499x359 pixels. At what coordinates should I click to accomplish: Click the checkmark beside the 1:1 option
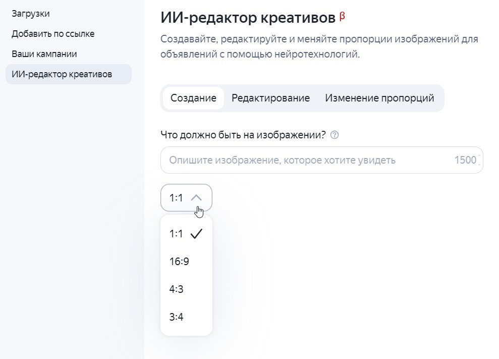click(197, 233)
